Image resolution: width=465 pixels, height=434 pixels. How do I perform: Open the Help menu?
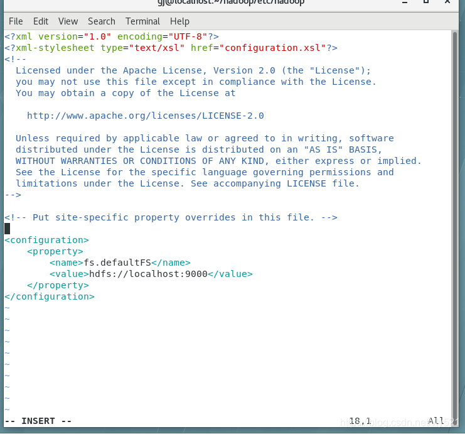pyautogui.click(x=179, y=21)
